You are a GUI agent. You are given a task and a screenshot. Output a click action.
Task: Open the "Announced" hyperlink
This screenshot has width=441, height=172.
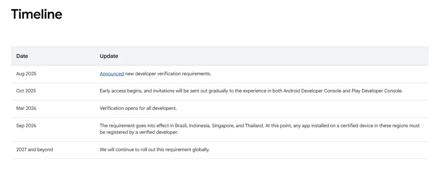click(x=112, y=74)
